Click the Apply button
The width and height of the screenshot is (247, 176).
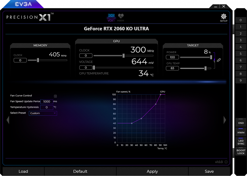point(152,172)
